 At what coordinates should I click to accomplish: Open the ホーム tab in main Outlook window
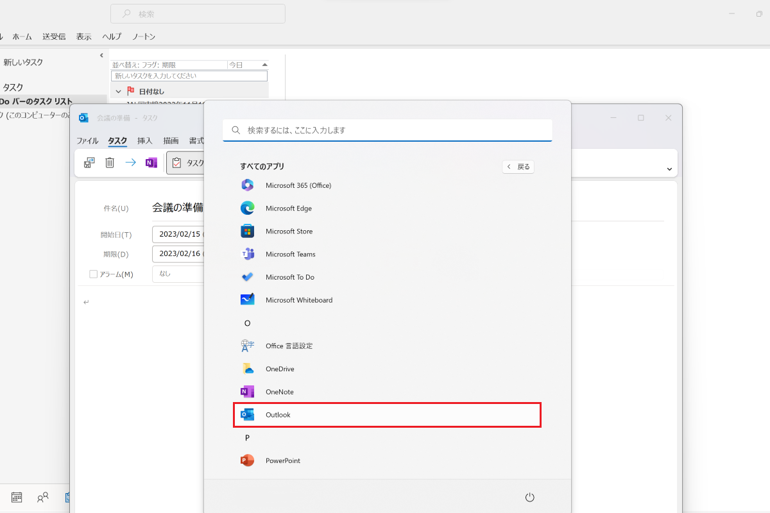(x=22, y=37)
